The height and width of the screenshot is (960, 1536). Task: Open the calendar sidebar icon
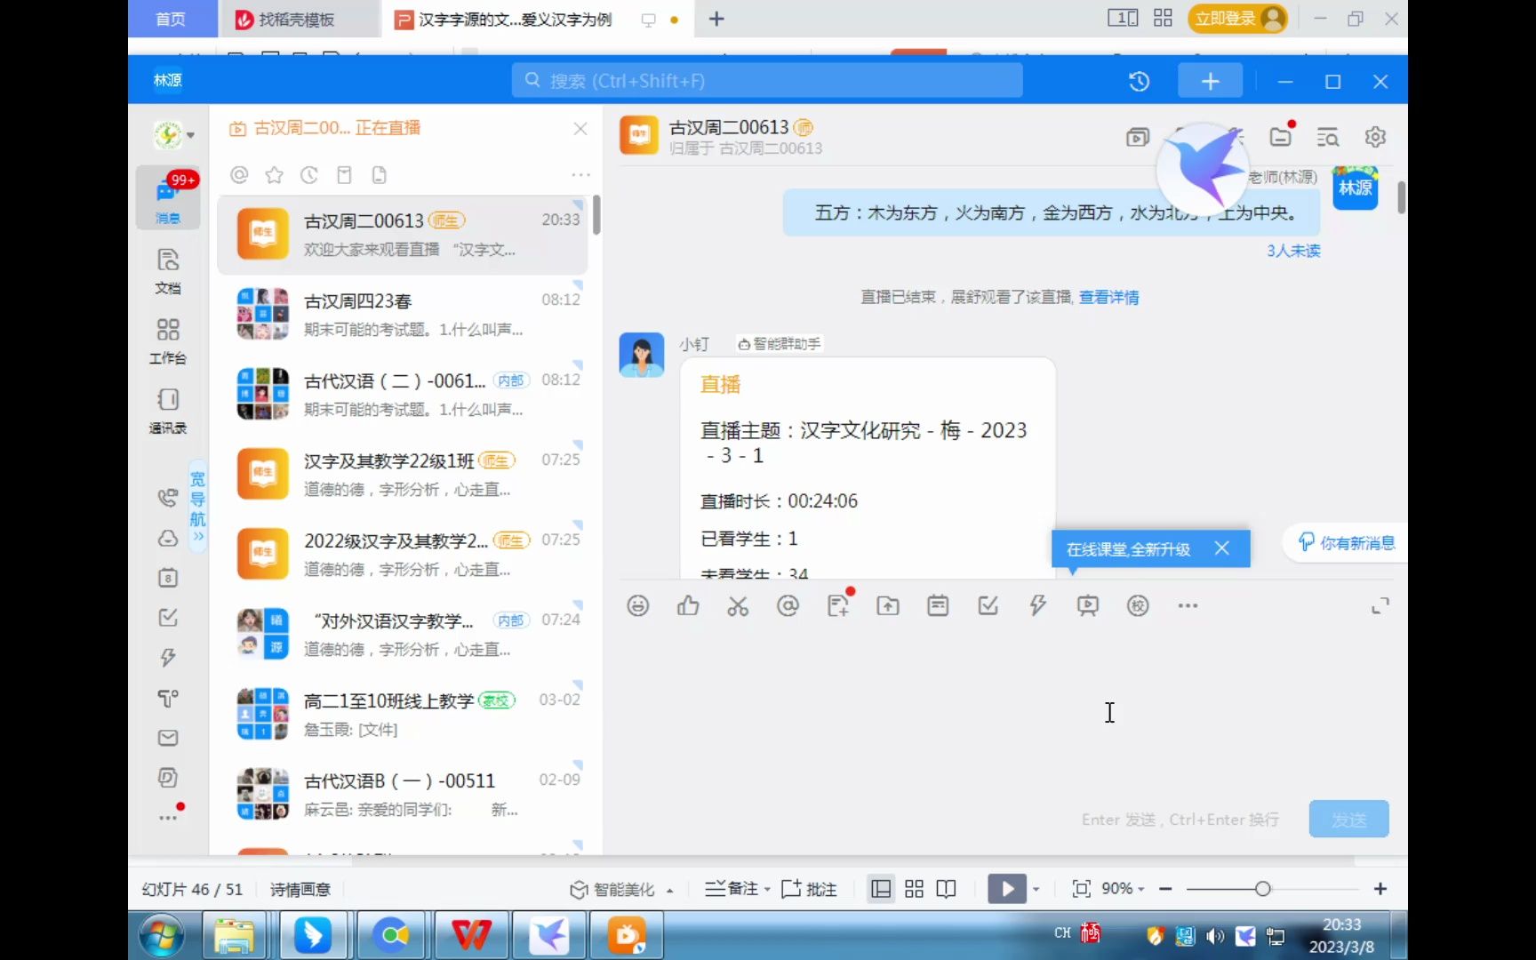[167, 578]
